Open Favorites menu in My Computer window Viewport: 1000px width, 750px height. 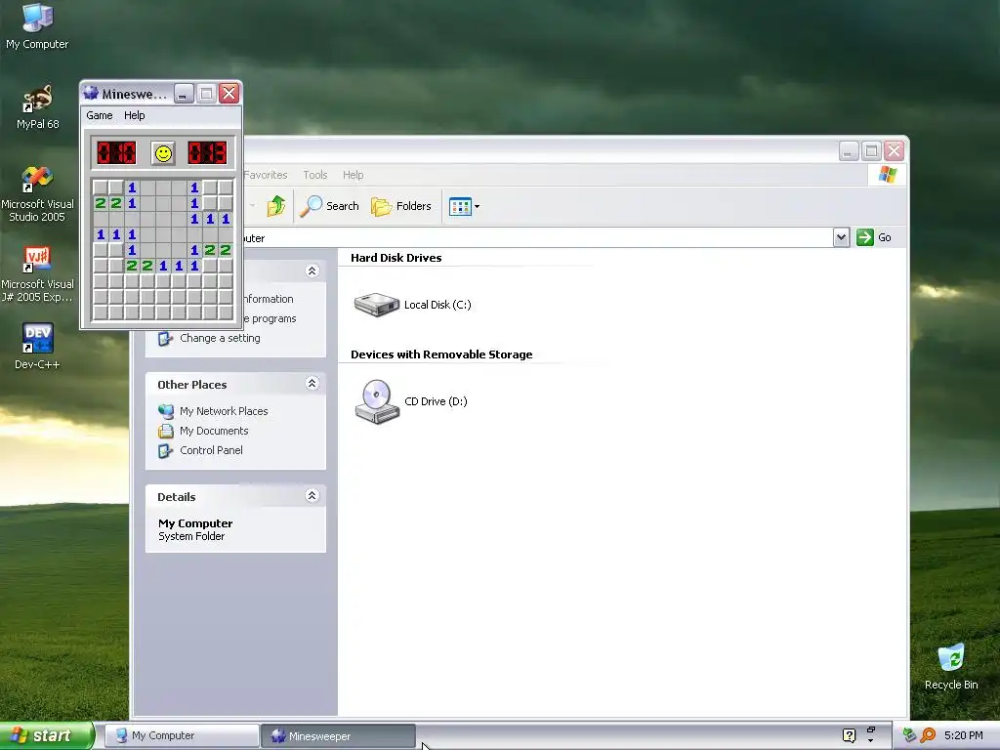pos(266,175)
